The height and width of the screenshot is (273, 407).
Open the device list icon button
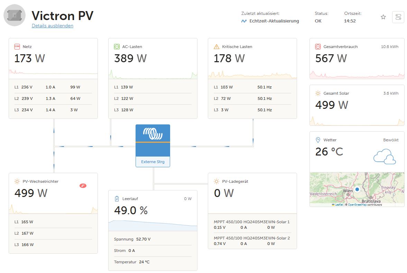click(398, 17)
